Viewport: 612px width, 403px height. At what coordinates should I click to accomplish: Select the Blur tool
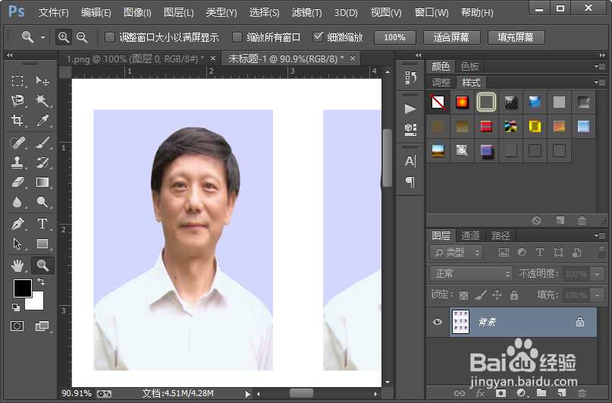pyautogui.click(x=17, y=202)
